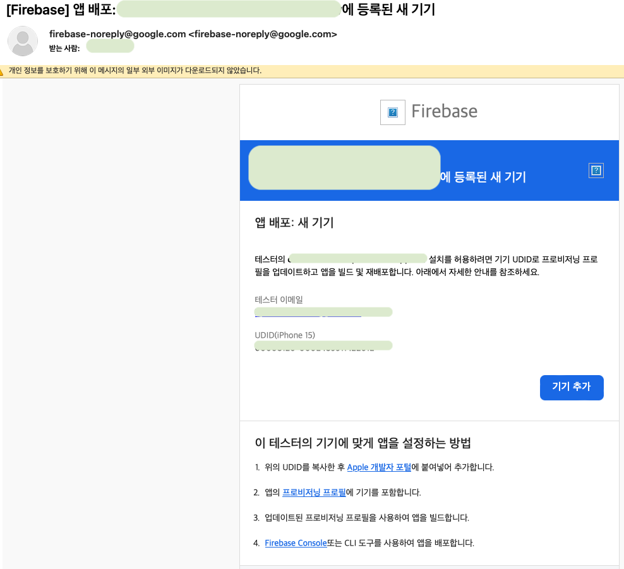624x569 pixels.
Task: Click the Firebase wordmark text
Action: pos(444,111)
